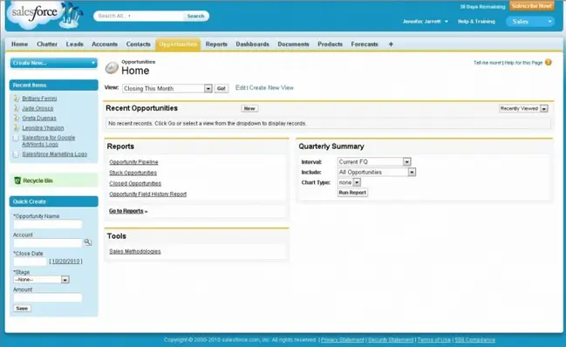
Task: Click the Edit view link
Action: 241,88
